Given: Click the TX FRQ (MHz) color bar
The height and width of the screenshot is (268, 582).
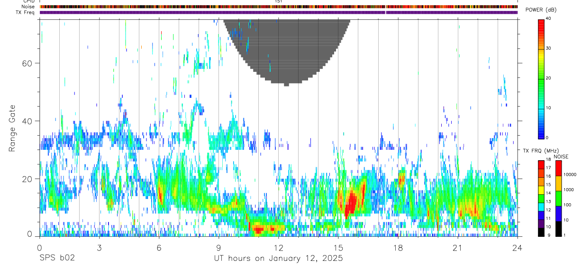Looking at the screenshot, I should pos(541,199).
